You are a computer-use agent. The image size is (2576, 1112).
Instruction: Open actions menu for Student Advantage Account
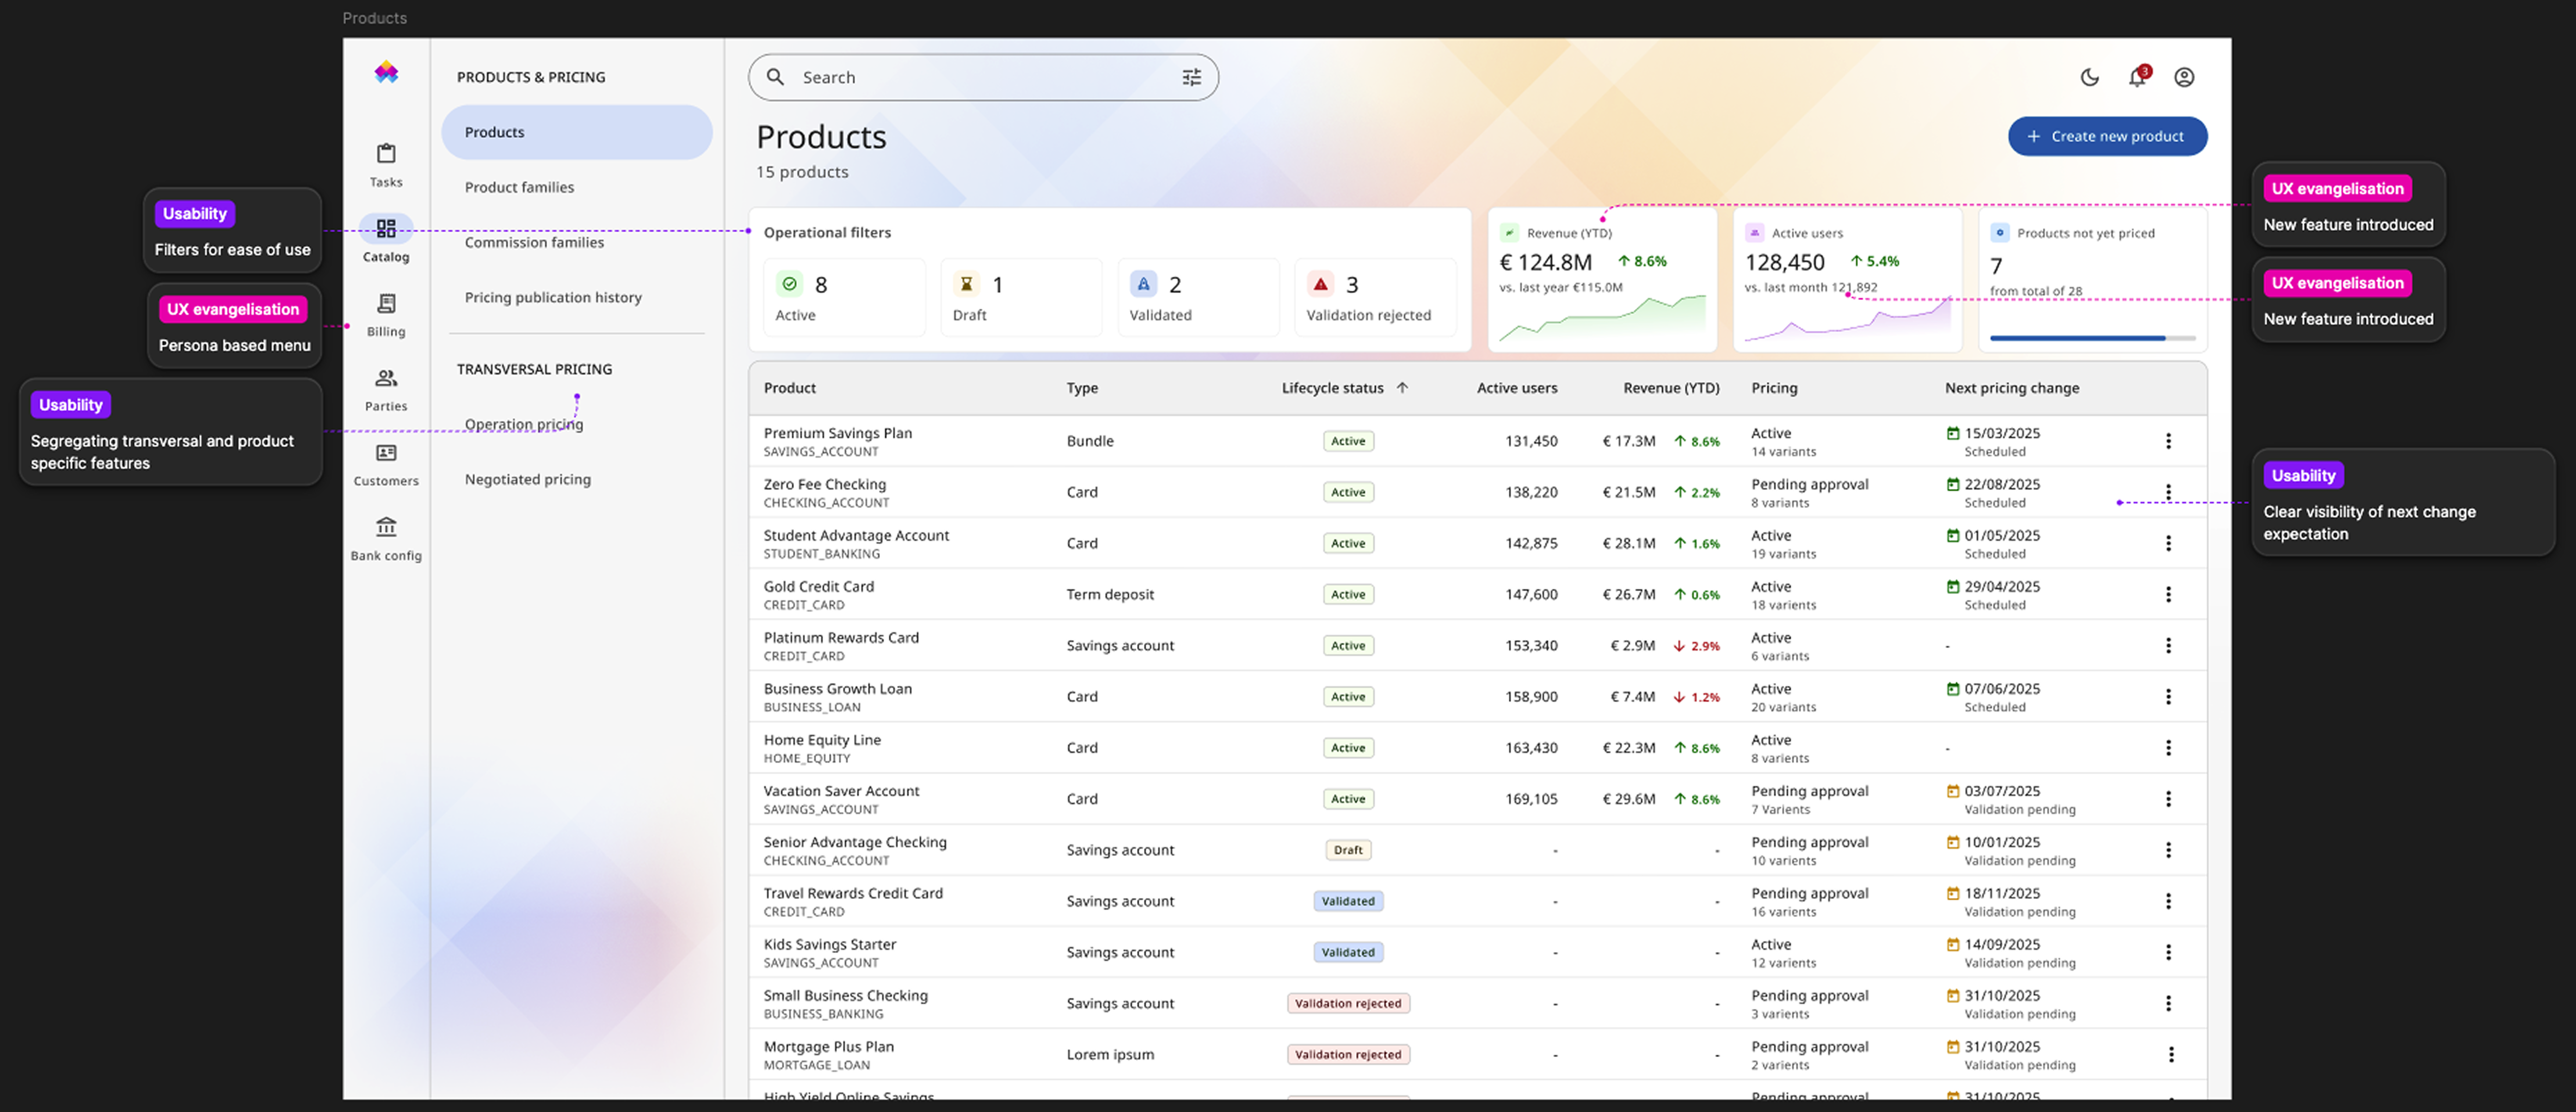coord(2168,543)
